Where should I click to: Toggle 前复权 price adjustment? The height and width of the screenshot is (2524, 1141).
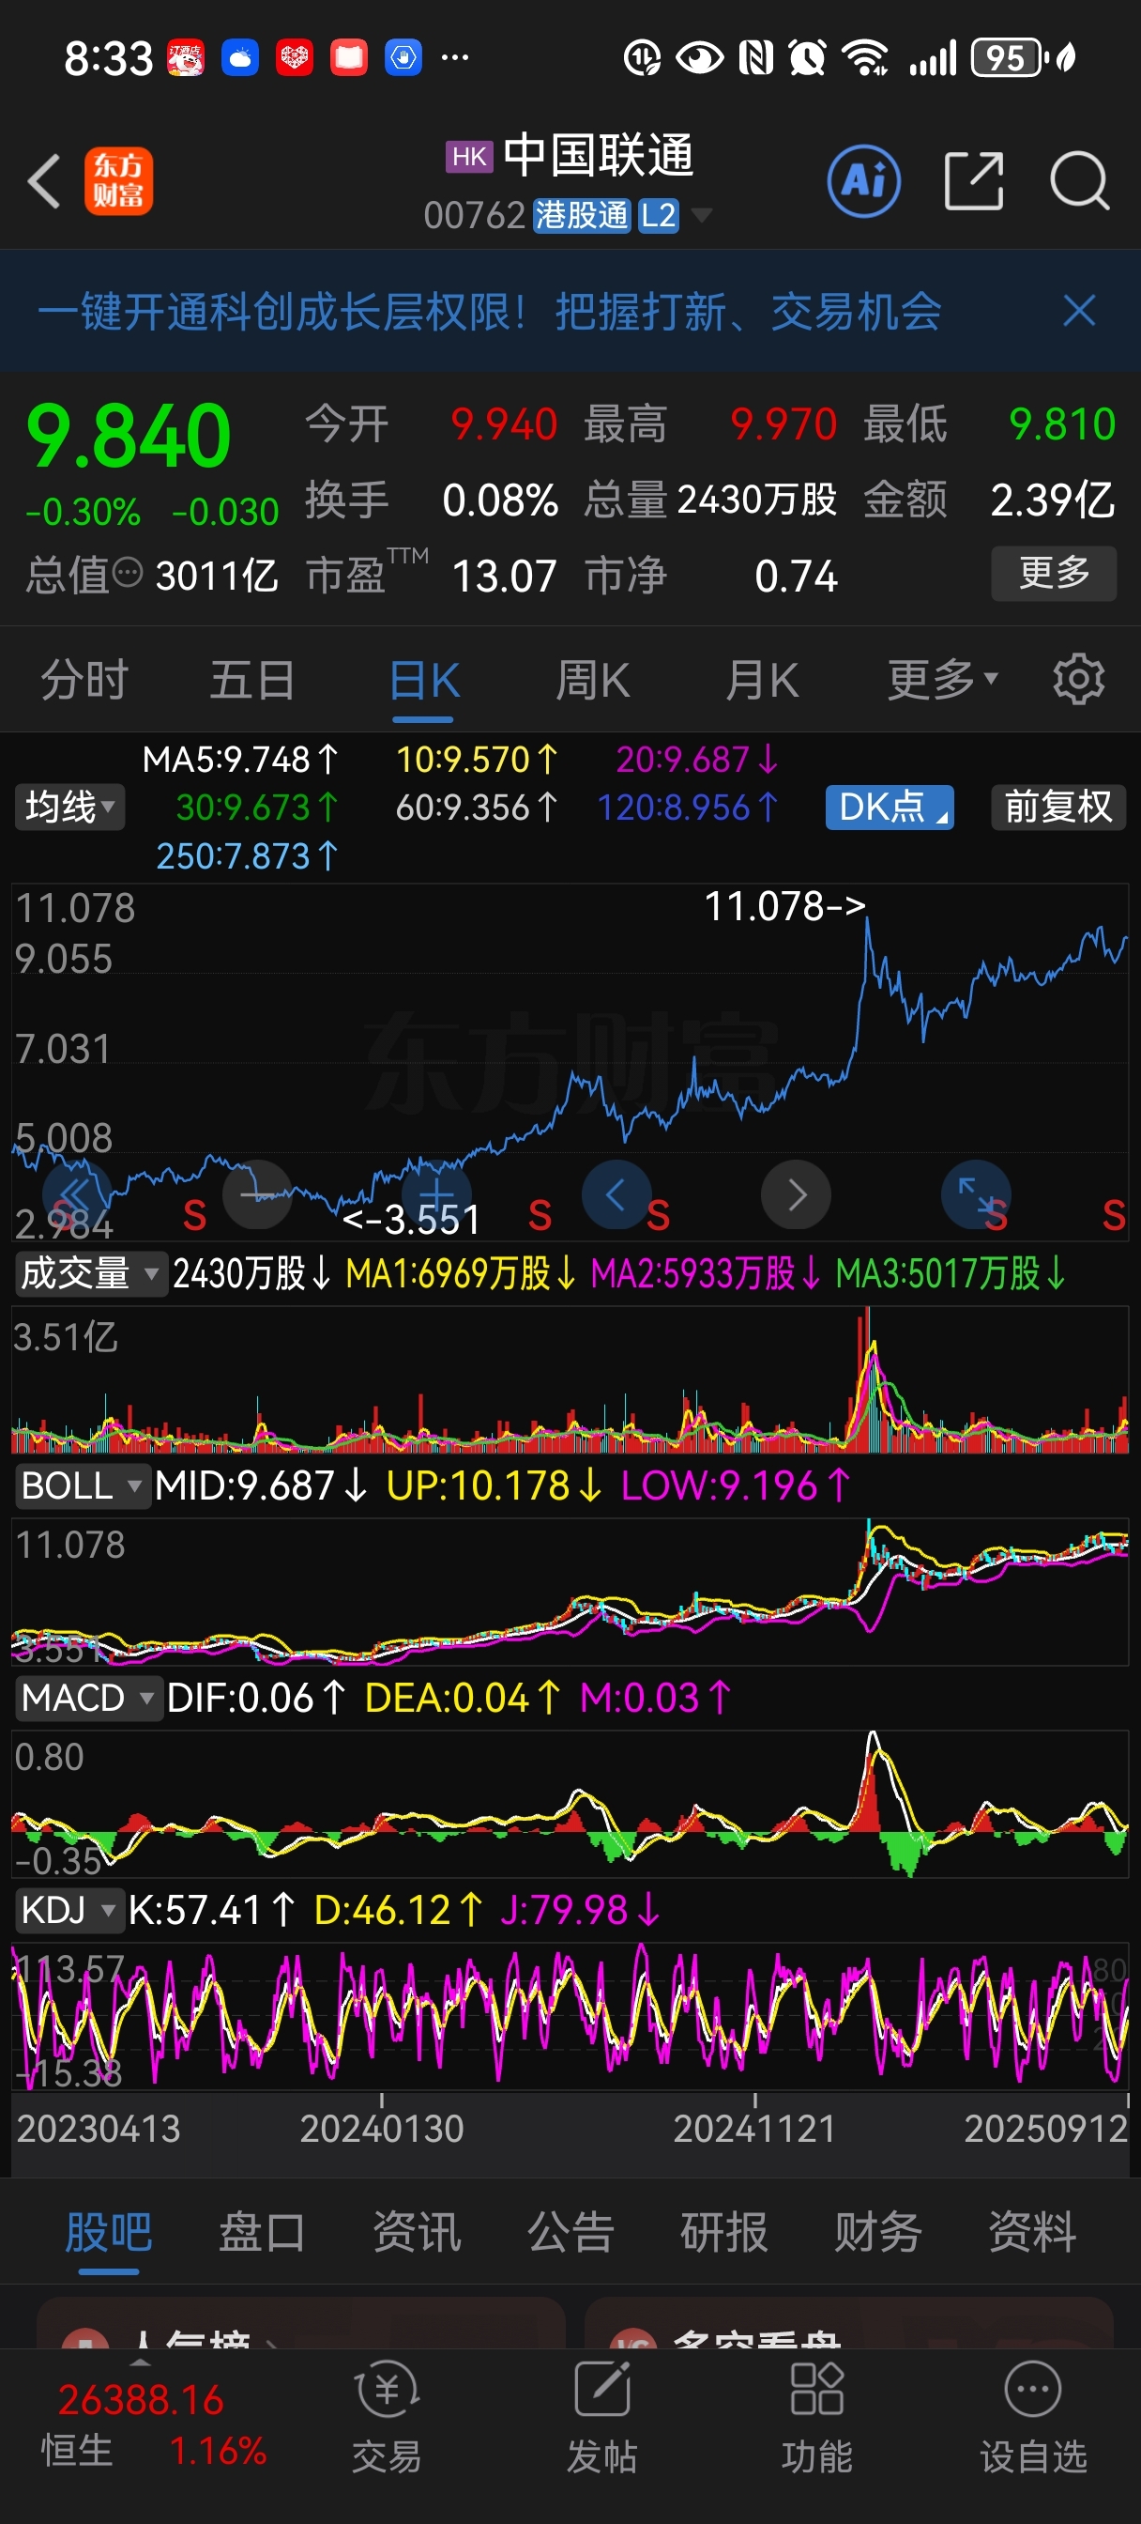(x=1058, y=808)
